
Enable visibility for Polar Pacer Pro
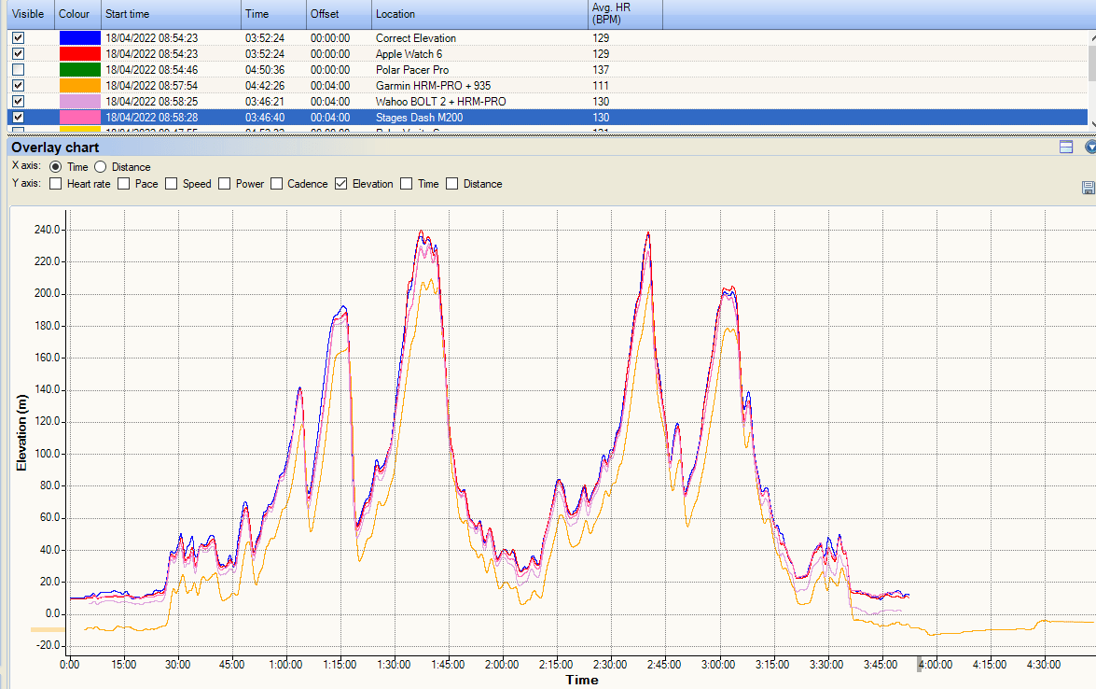click(x=19, y=70)
